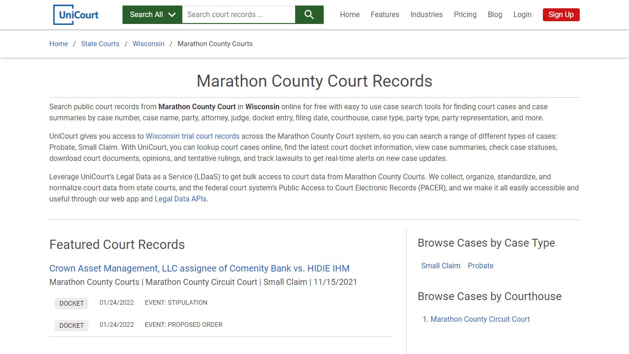Click the red Sign Up button

click(x=561, y=15)
